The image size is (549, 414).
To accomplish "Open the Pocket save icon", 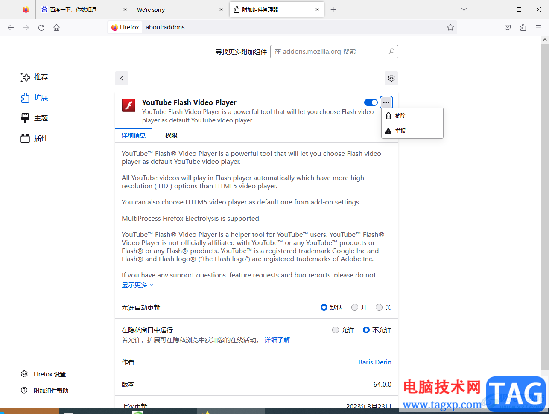I will click(508, 27).
